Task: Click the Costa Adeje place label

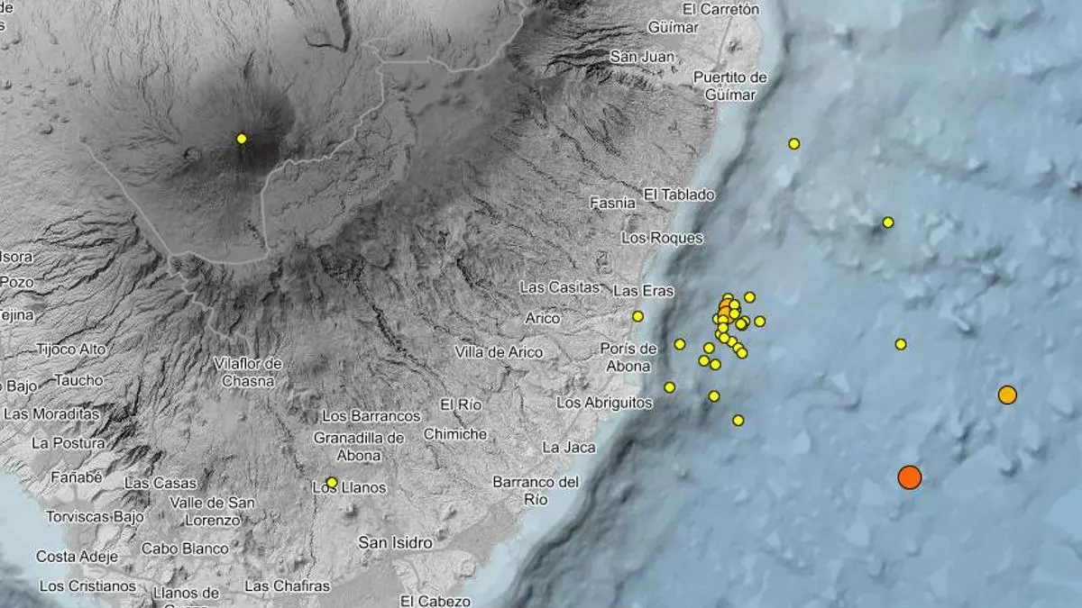Action: pyautogui.click(x=77, y=557)
